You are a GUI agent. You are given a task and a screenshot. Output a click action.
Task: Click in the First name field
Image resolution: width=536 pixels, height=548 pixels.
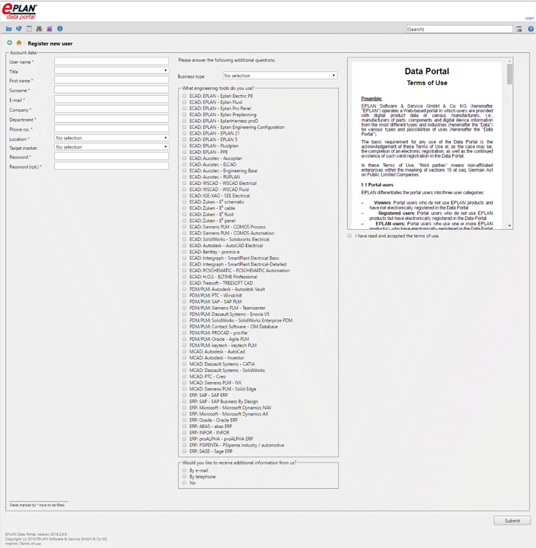click(111, 80)
